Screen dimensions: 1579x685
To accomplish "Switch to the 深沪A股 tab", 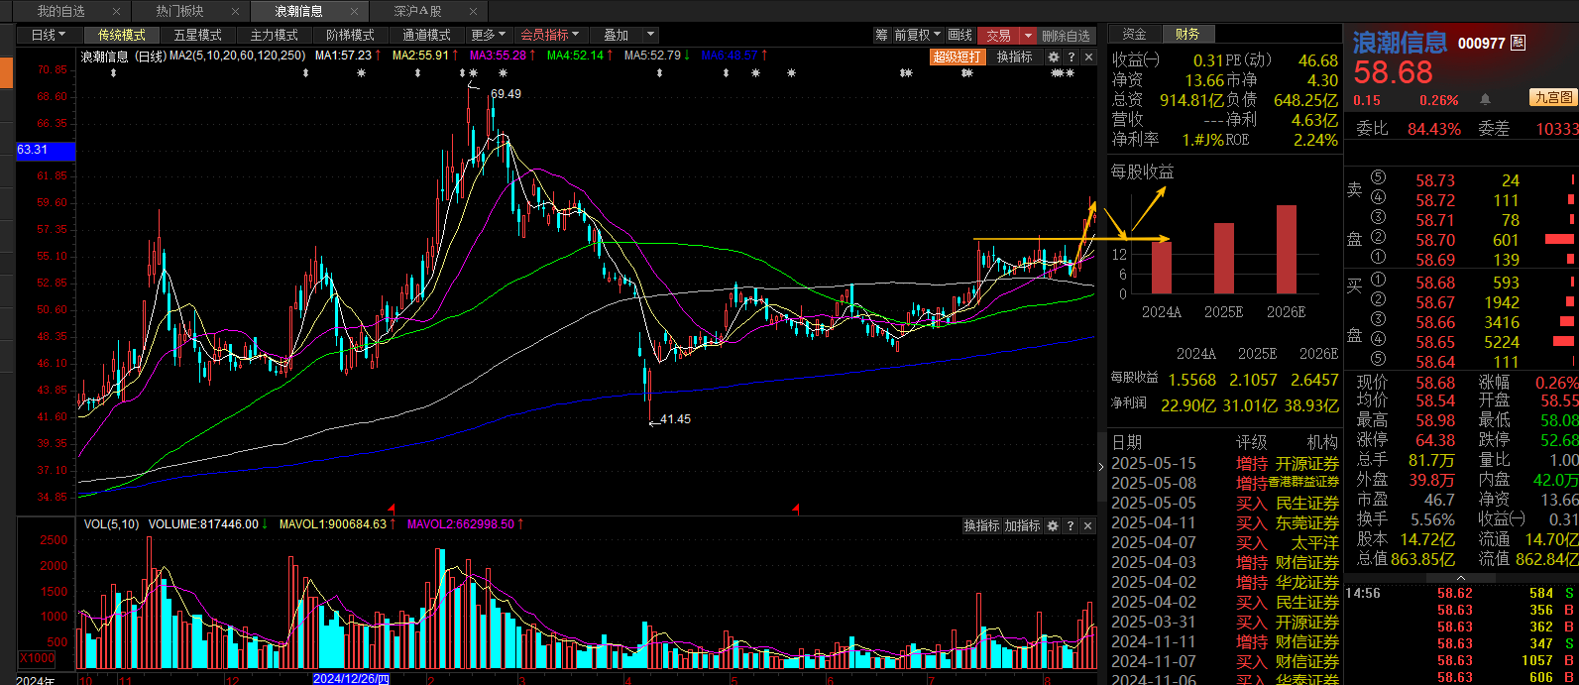I will [417, 12].
